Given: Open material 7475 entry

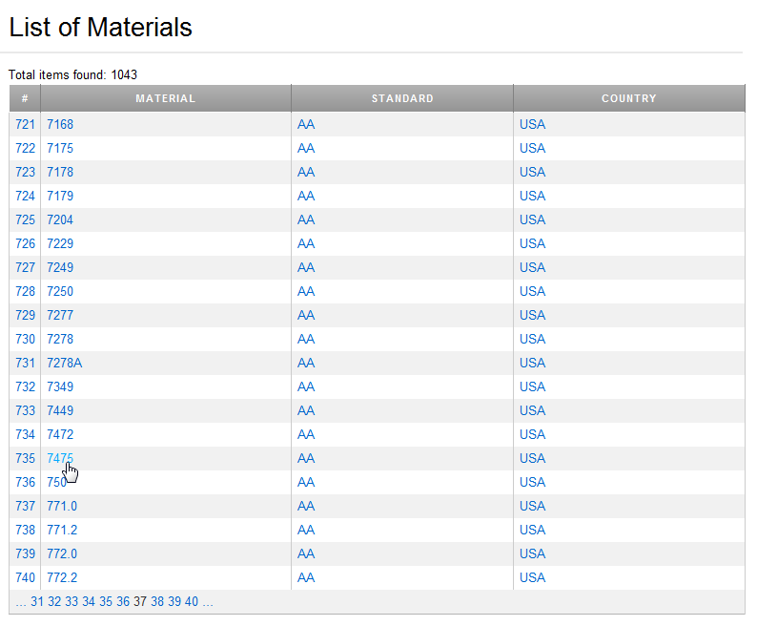Looking at the screenshot, I should coord(60,458).
